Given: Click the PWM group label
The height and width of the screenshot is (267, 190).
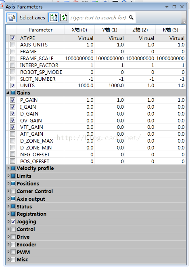Looking at the screenshot, I should point(23,252).
